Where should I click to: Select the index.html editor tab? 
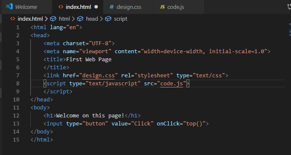(x=78, y=7)
